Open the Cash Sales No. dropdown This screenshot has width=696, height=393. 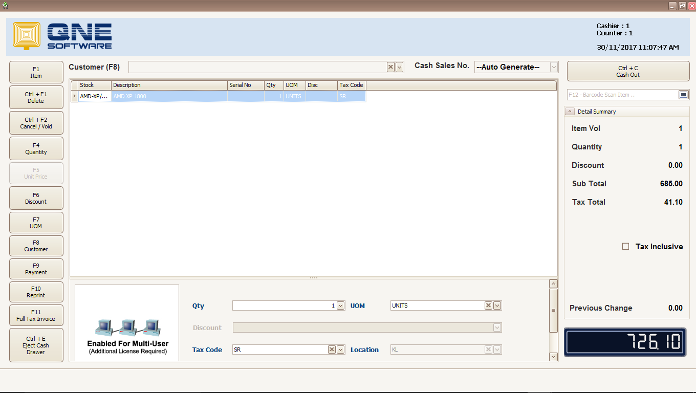coord(554,67)
